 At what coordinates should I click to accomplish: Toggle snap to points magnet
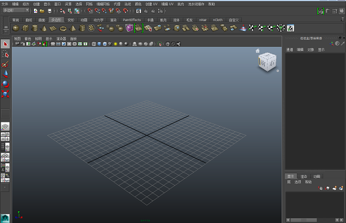[x=104, y=11]
